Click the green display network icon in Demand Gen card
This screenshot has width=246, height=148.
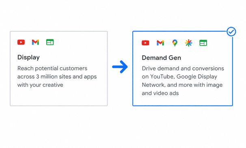(x=203, y=43)
